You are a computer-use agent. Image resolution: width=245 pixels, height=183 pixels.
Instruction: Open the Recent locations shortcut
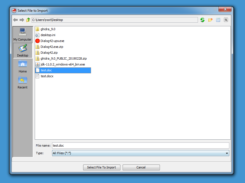coord(22,83)
